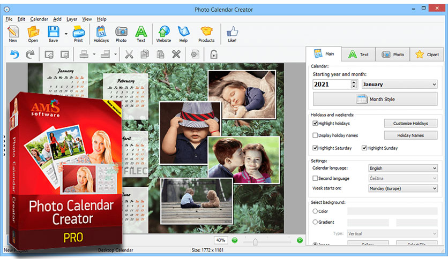
Task: Click the second alignment tool icon
Action: click(105, 54)
